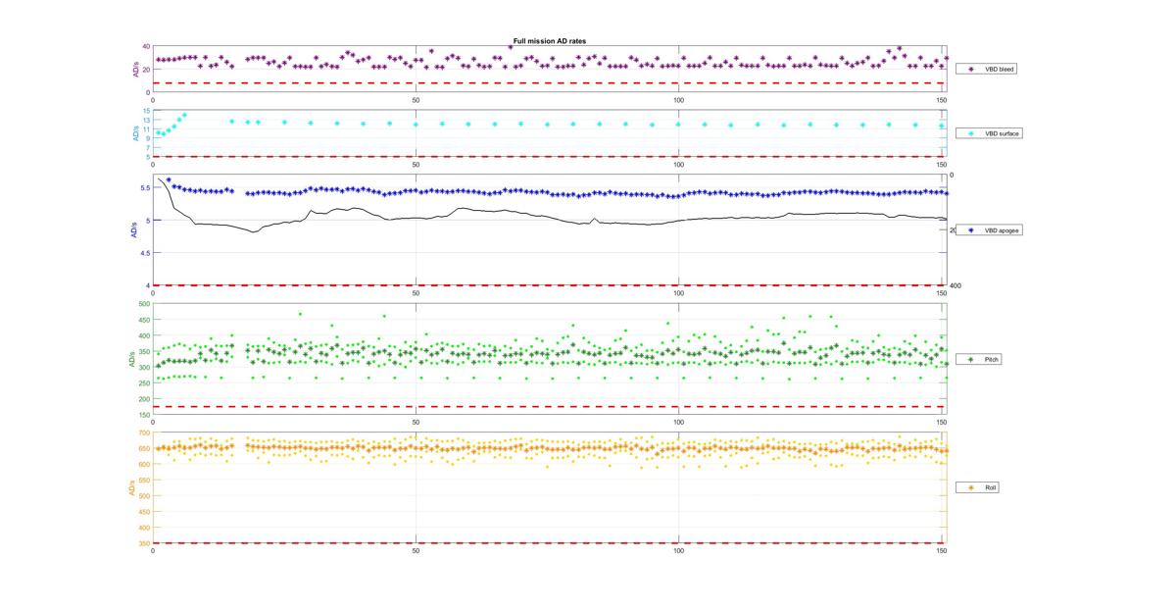The width and height of the screenshot is (1176, 610).
Task: Click the blue AD/s y-axis label
Action: click(133, 230)
